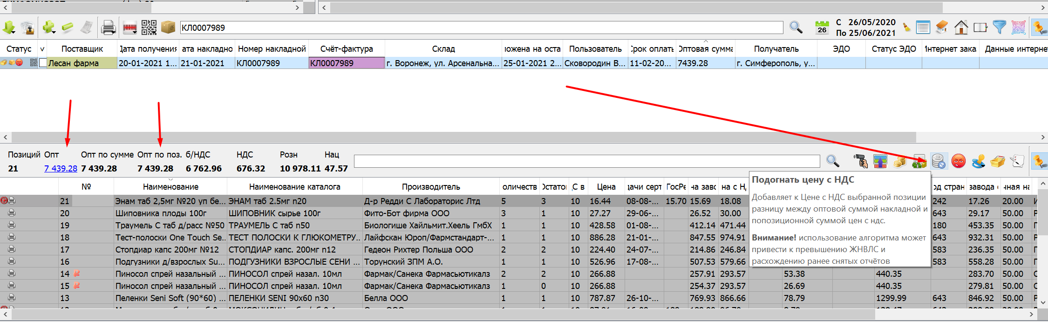Click the calendar icon showing 26
Screen dimensions: 1048x322
[x=822, y=28]
